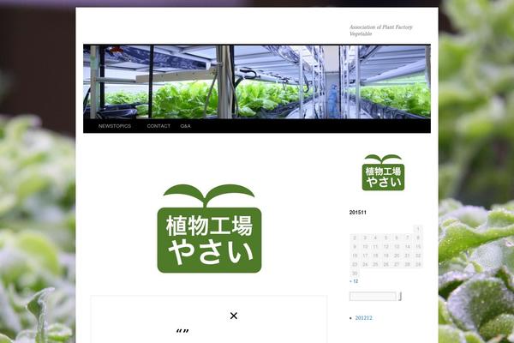Click the search submit button beside the field
The width and height of the screenshot is (514, 343).
[400, 297]
